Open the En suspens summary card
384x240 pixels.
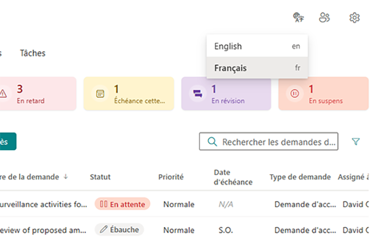(x=323, y=94)
